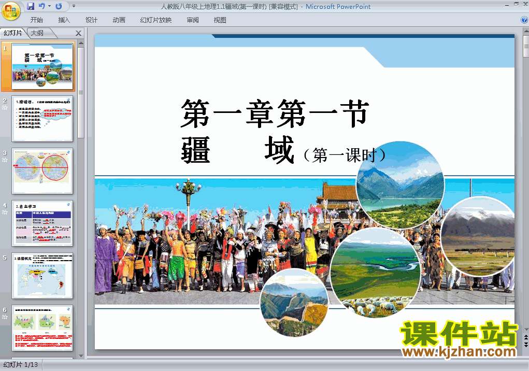
Task: Select slide 2 thumbnail
Action: (42, 119)
